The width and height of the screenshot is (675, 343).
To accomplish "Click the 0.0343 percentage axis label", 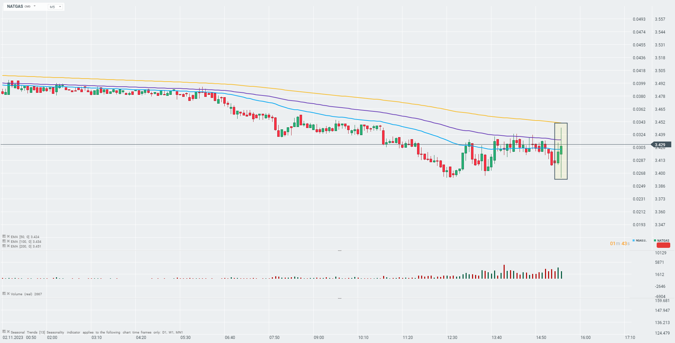I will tap(639, 122).
